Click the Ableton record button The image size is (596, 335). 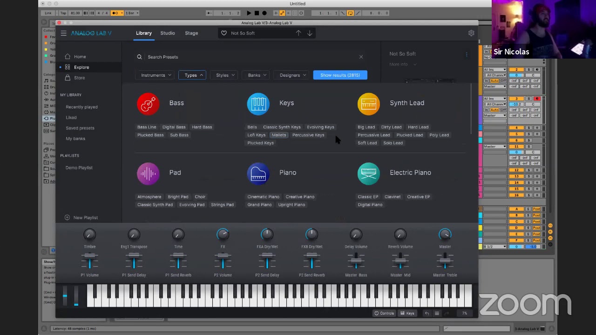tap(264, 13)
